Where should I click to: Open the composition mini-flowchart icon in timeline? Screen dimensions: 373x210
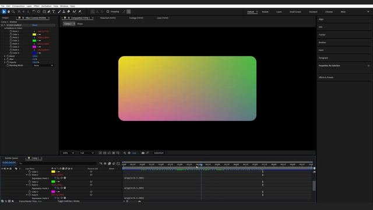click(101, 163)
